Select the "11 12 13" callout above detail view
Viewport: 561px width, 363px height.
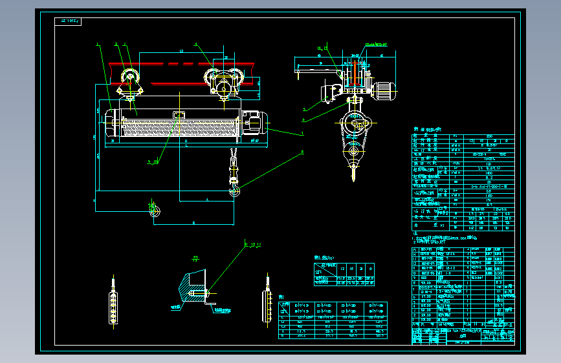[x=253, y=245]
